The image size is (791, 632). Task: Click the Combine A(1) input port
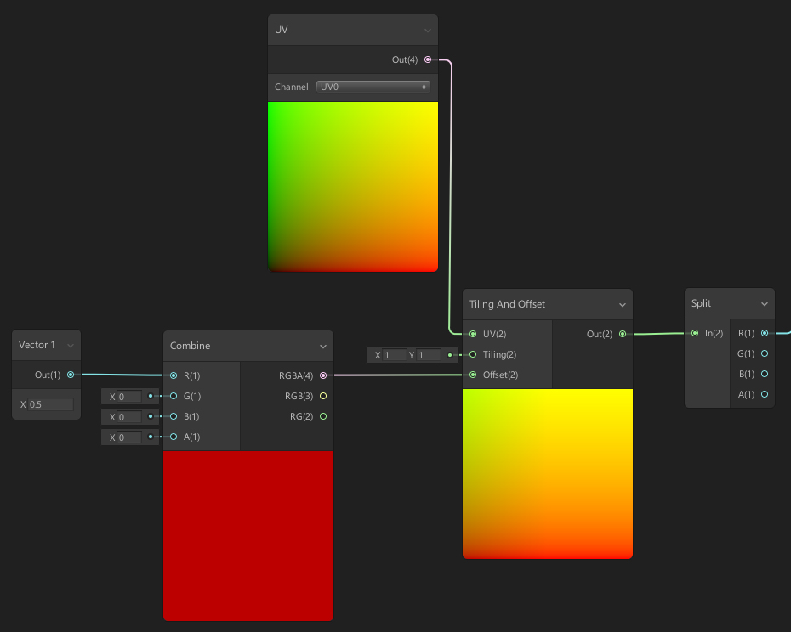tap(174, 437)
